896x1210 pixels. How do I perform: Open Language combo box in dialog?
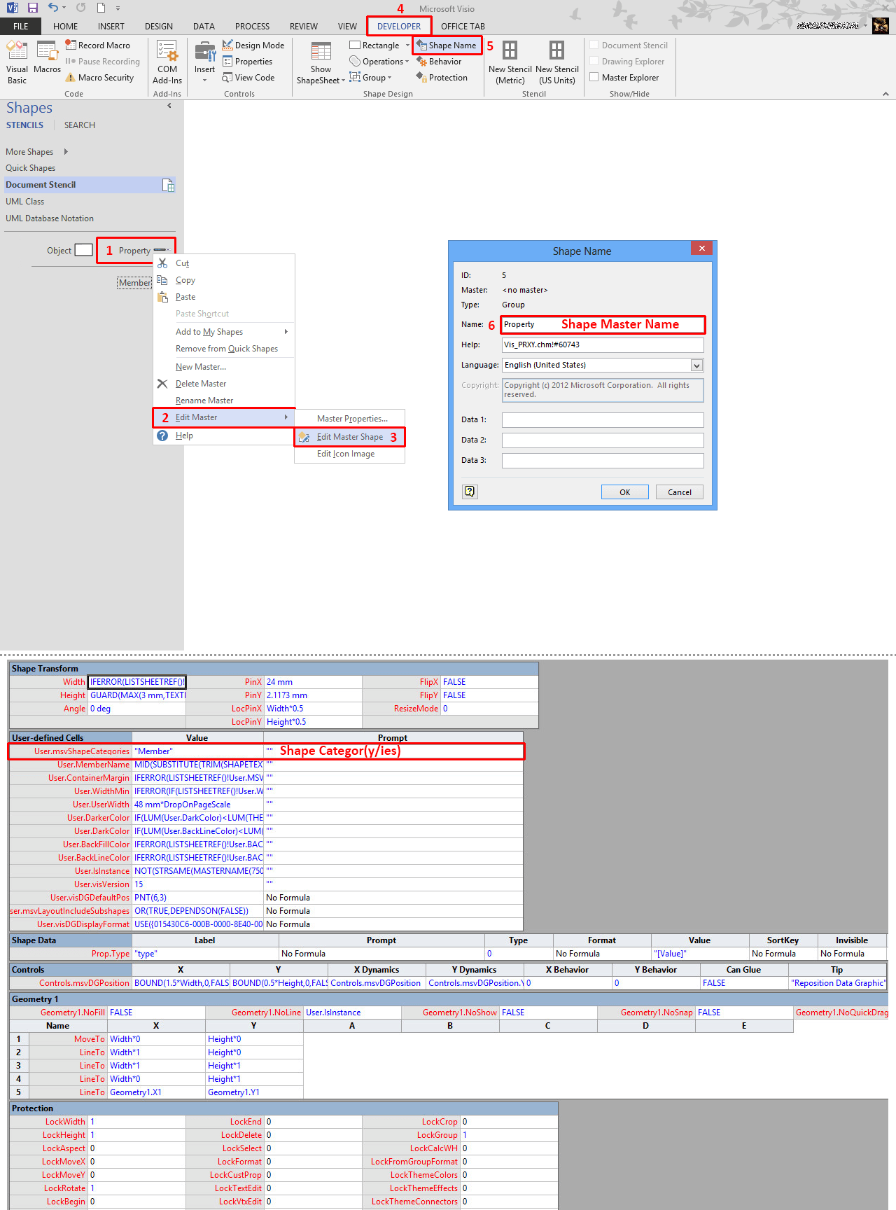(696, 365)
